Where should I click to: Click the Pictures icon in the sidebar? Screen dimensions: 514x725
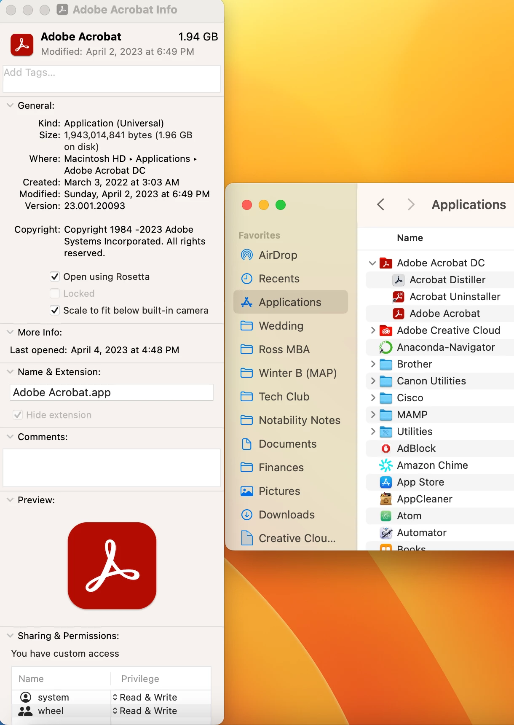point(246,491)
